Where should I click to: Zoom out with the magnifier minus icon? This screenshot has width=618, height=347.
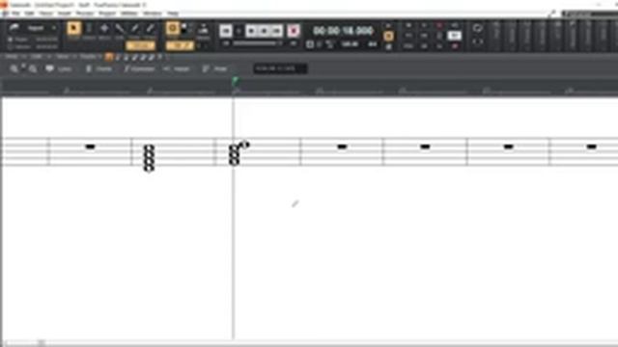[33, 68]
